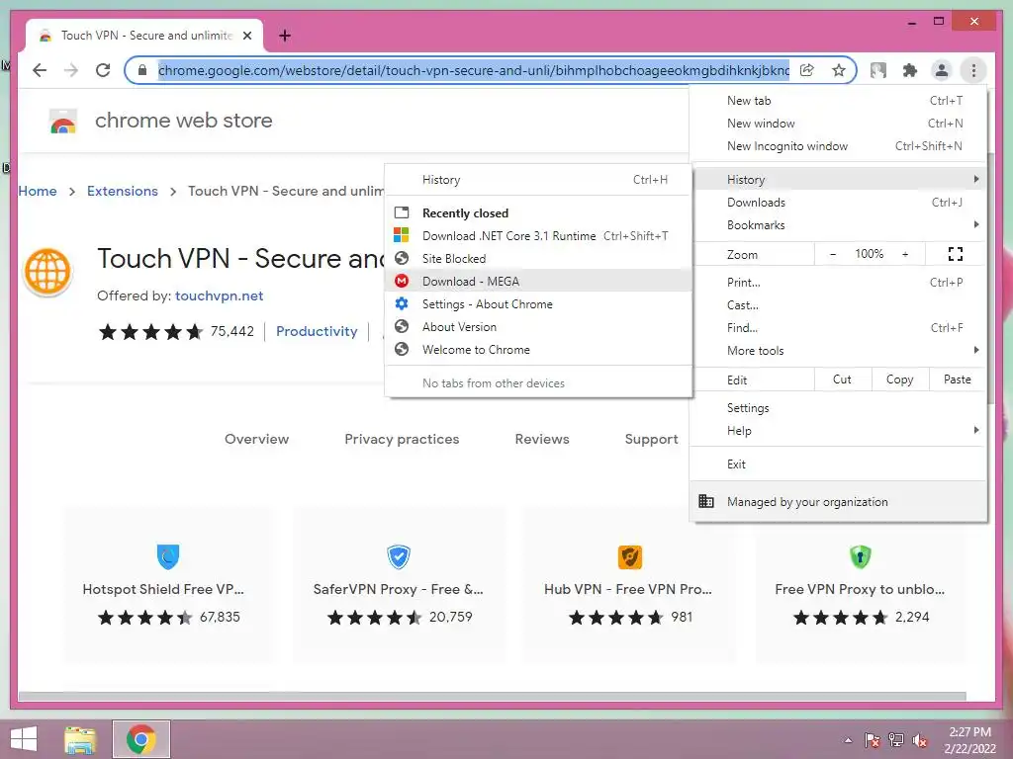
Task: Open the profile avatar button
Action: coord(942,70)
